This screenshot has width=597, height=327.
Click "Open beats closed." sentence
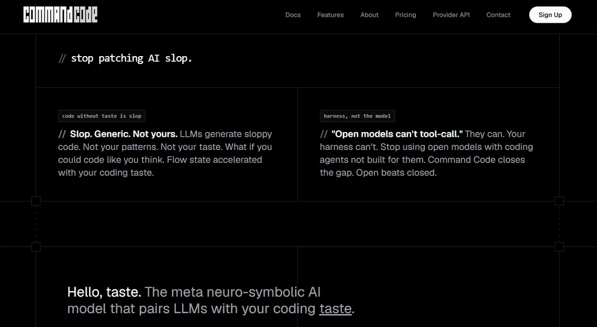(x=396, y=173)
